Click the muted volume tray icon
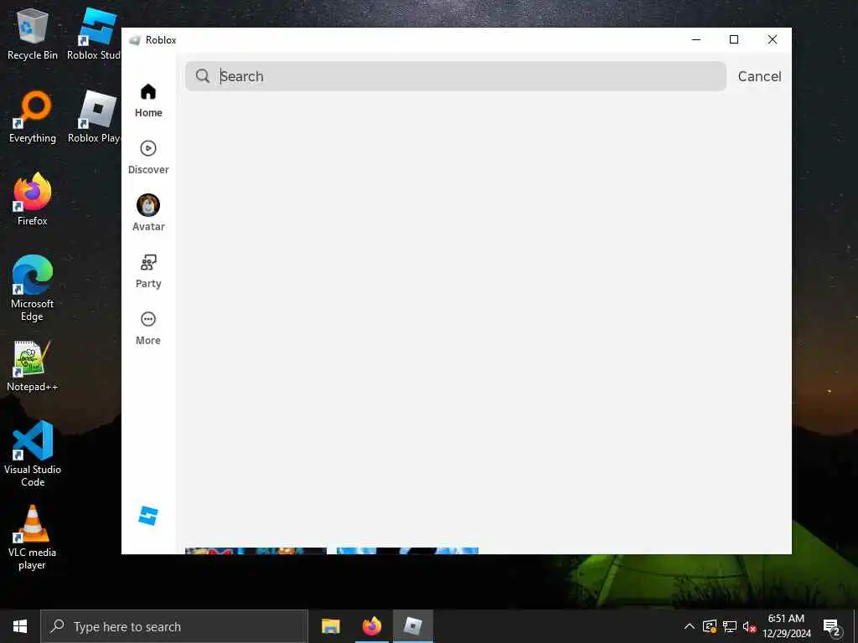Image resolution: width=858 pixels, height=643 pixels. [749, 626]
